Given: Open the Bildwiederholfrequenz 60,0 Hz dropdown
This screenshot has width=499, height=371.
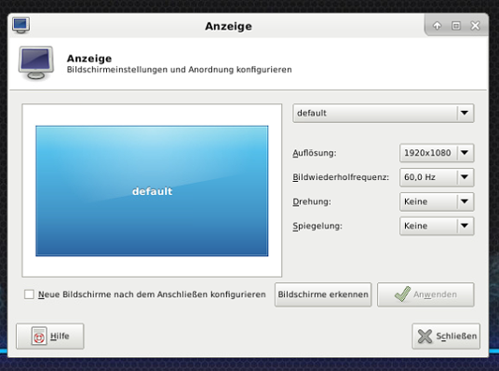Looking at the screenshot, I should pos(437,177).
